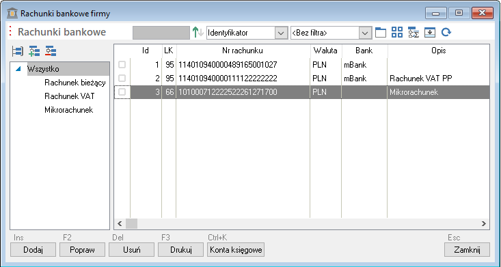Image resolution: width=501 pixels, height=267 pixels.
Task: Click the Mikrorachunek description cell in table
Action: (x=438, y=92)
